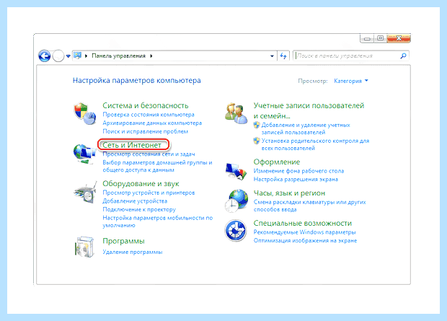Maximize the Control Panel window
This screenshot has height=321, width=447.
(380, 38)
